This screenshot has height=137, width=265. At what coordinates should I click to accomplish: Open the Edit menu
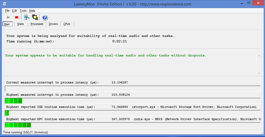(x=15, y=11)
